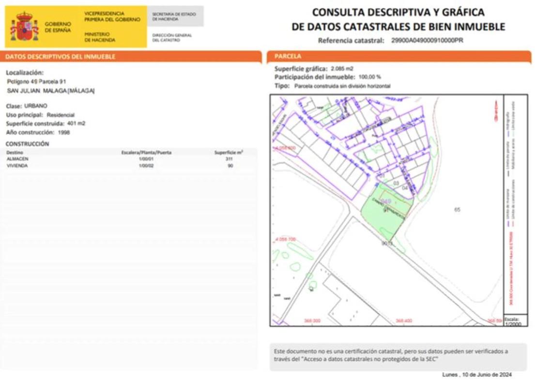Click the Escala 1/2000 scale box
Screen dimensions: 537x387
[x=511, y=322]
